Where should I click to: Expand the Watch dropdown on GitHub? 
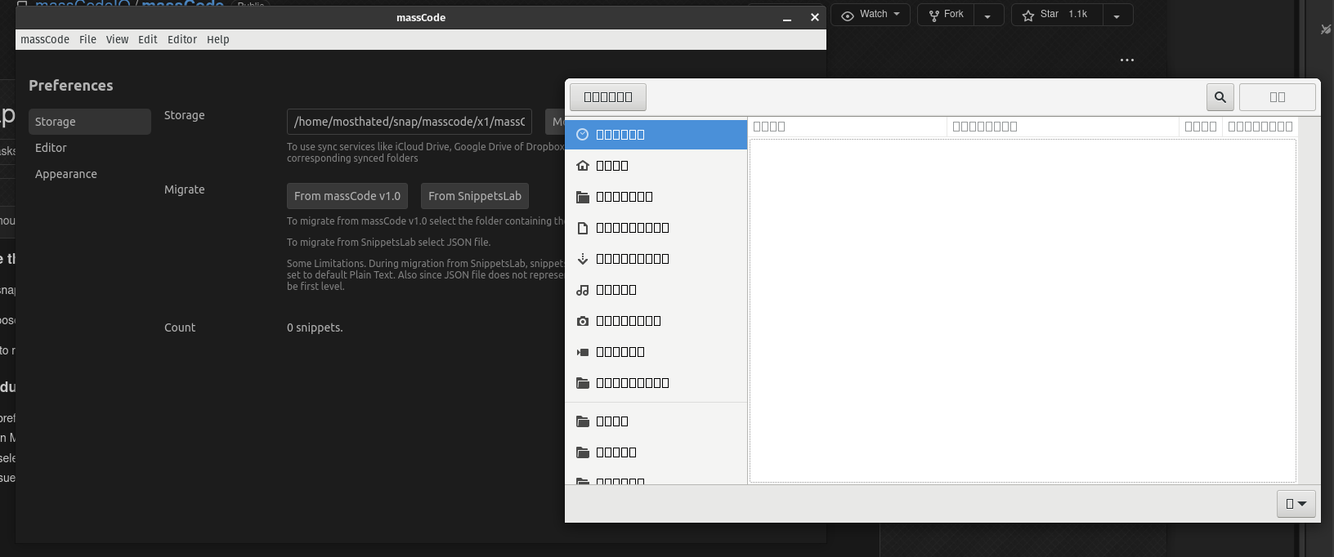pos(871,15)
